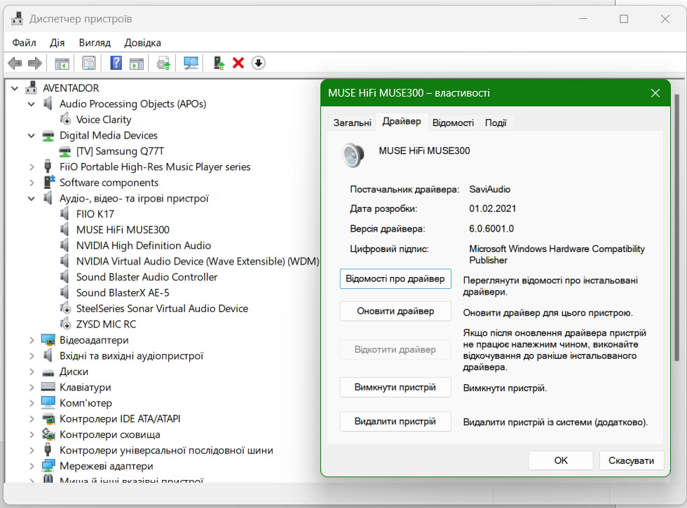
Task: Click the speaker icon in the properties dialog
Action: (x=353, y=155)
